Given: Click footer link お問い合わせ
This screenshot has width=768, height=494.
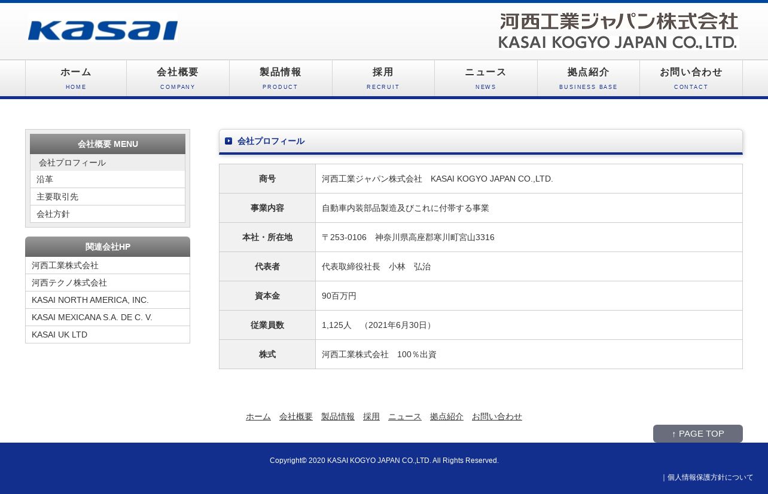Looking at the screenshot, I should [497, 416].
